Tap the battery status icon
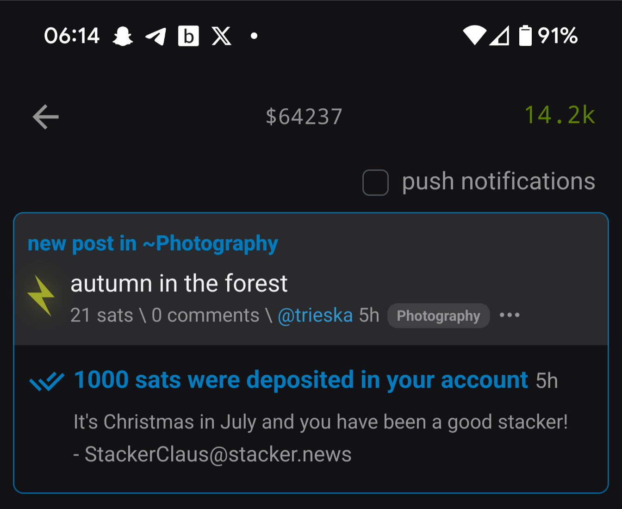Image resolution: width=622 pixels, height=509 pixels. point(525,36)
